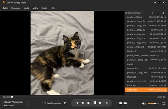Open the Hilfe menu
The image size is (168, 109).
click(x=53, y=8)
